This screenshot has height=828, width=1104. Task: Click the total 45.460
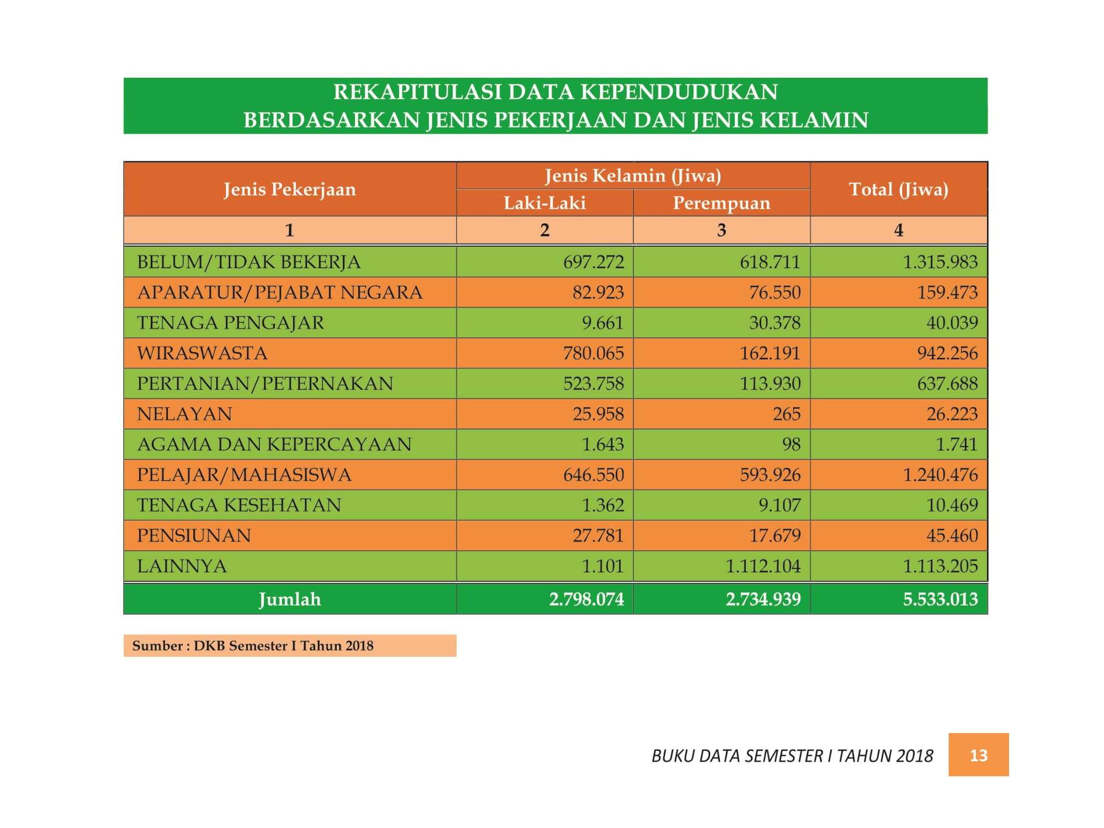click(952, 535)
